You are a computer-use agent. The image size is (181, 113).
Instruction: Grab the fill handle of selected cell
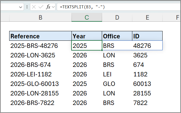point(102,50)
